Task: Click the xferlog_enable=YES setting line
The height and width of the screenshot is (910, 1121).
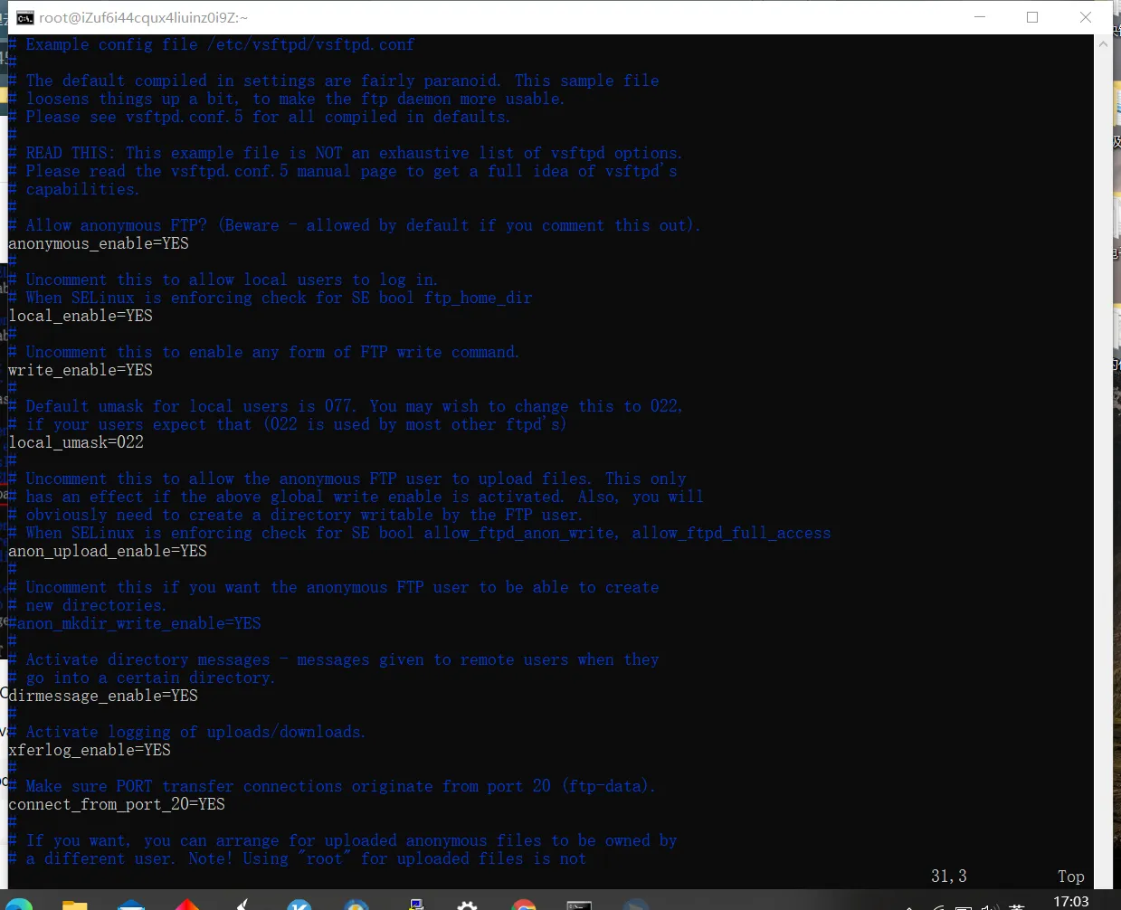Action: point(90,750)
